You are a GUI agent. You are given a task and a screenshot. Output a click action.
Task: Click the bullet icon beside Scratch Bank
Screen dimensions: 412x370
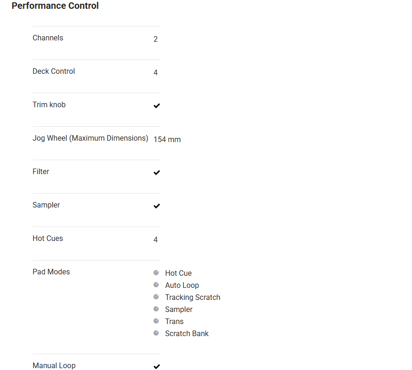pos(156,333)
